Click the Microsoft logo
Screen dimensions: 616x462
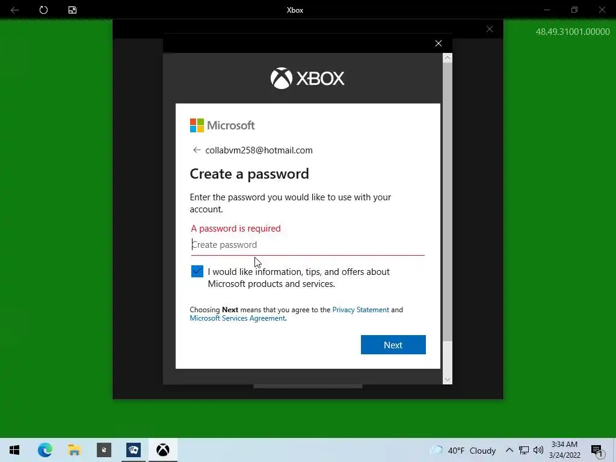click(x=223, y=125)
